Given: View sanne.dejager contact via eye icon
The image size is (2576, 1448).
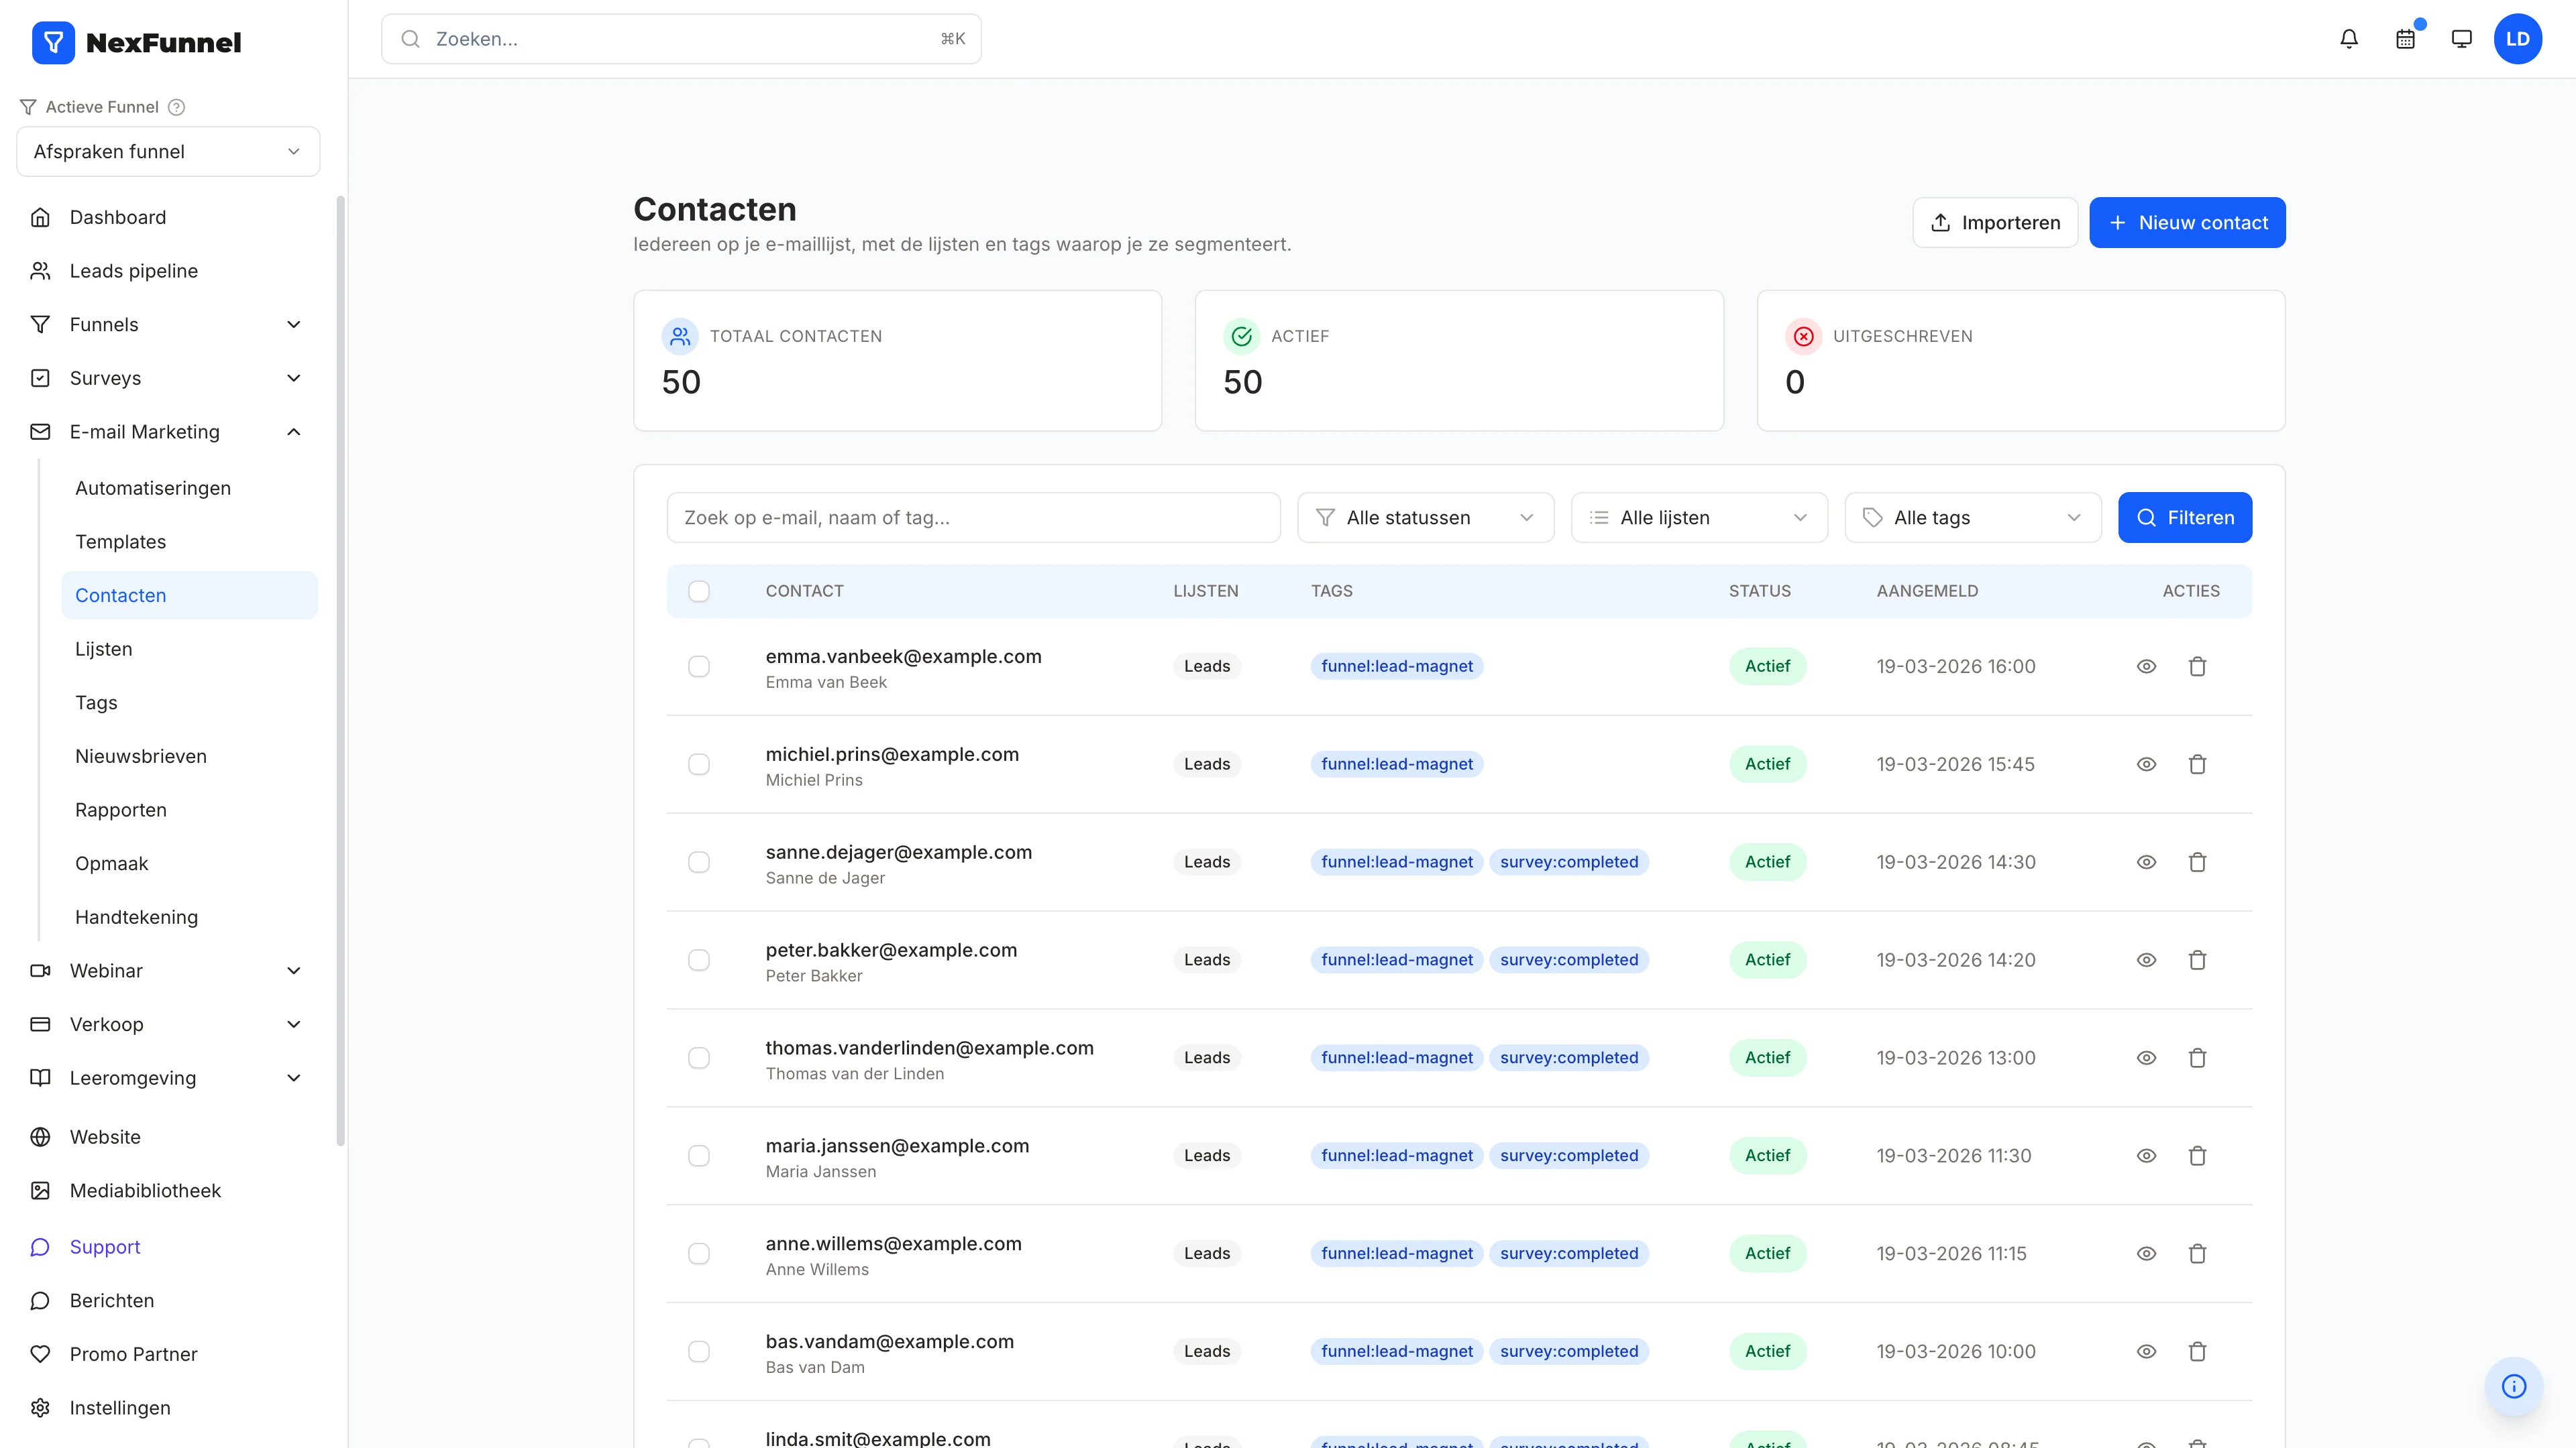Looking at the screenshot, I should click(x=2146, y=862).
